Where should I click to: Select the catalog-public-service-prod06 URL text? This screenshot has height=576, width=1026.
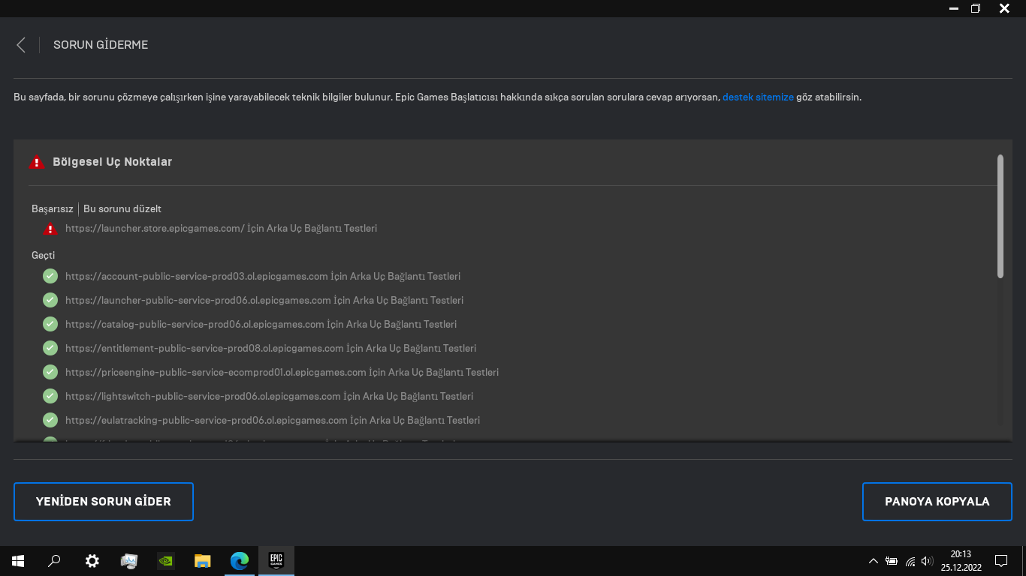195,324
